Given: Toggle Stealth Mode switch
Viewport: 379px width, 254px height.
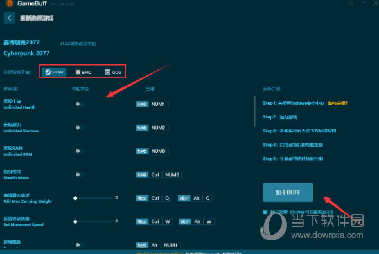Looking at the screenshot, I should [x=79, y=174].
